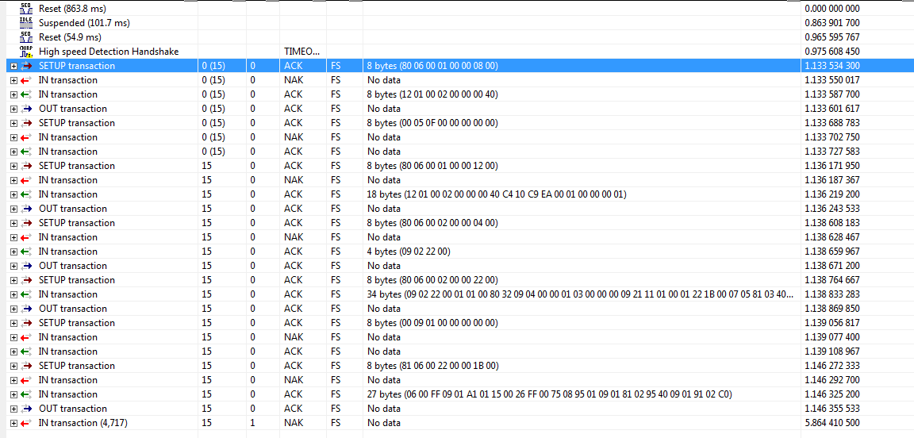
Task: Expand the IN NAK transaction at 1.136 187 367
Action: point(14,180)
